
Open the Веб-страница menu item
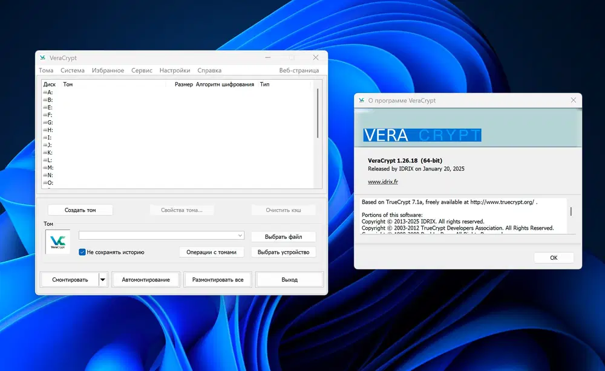click(299, 70)
